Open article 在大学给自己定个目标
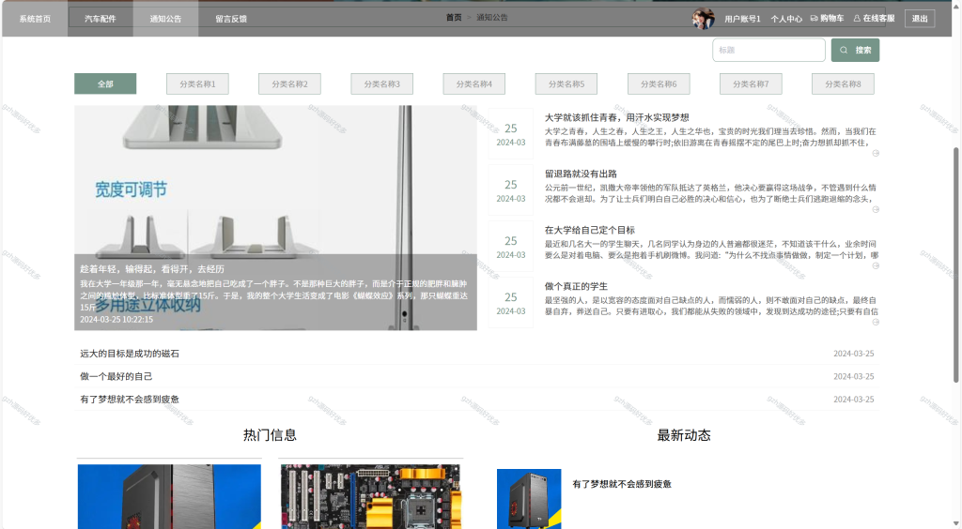The width and height of the screenshot is (962, 529). (x=590, y=230)
